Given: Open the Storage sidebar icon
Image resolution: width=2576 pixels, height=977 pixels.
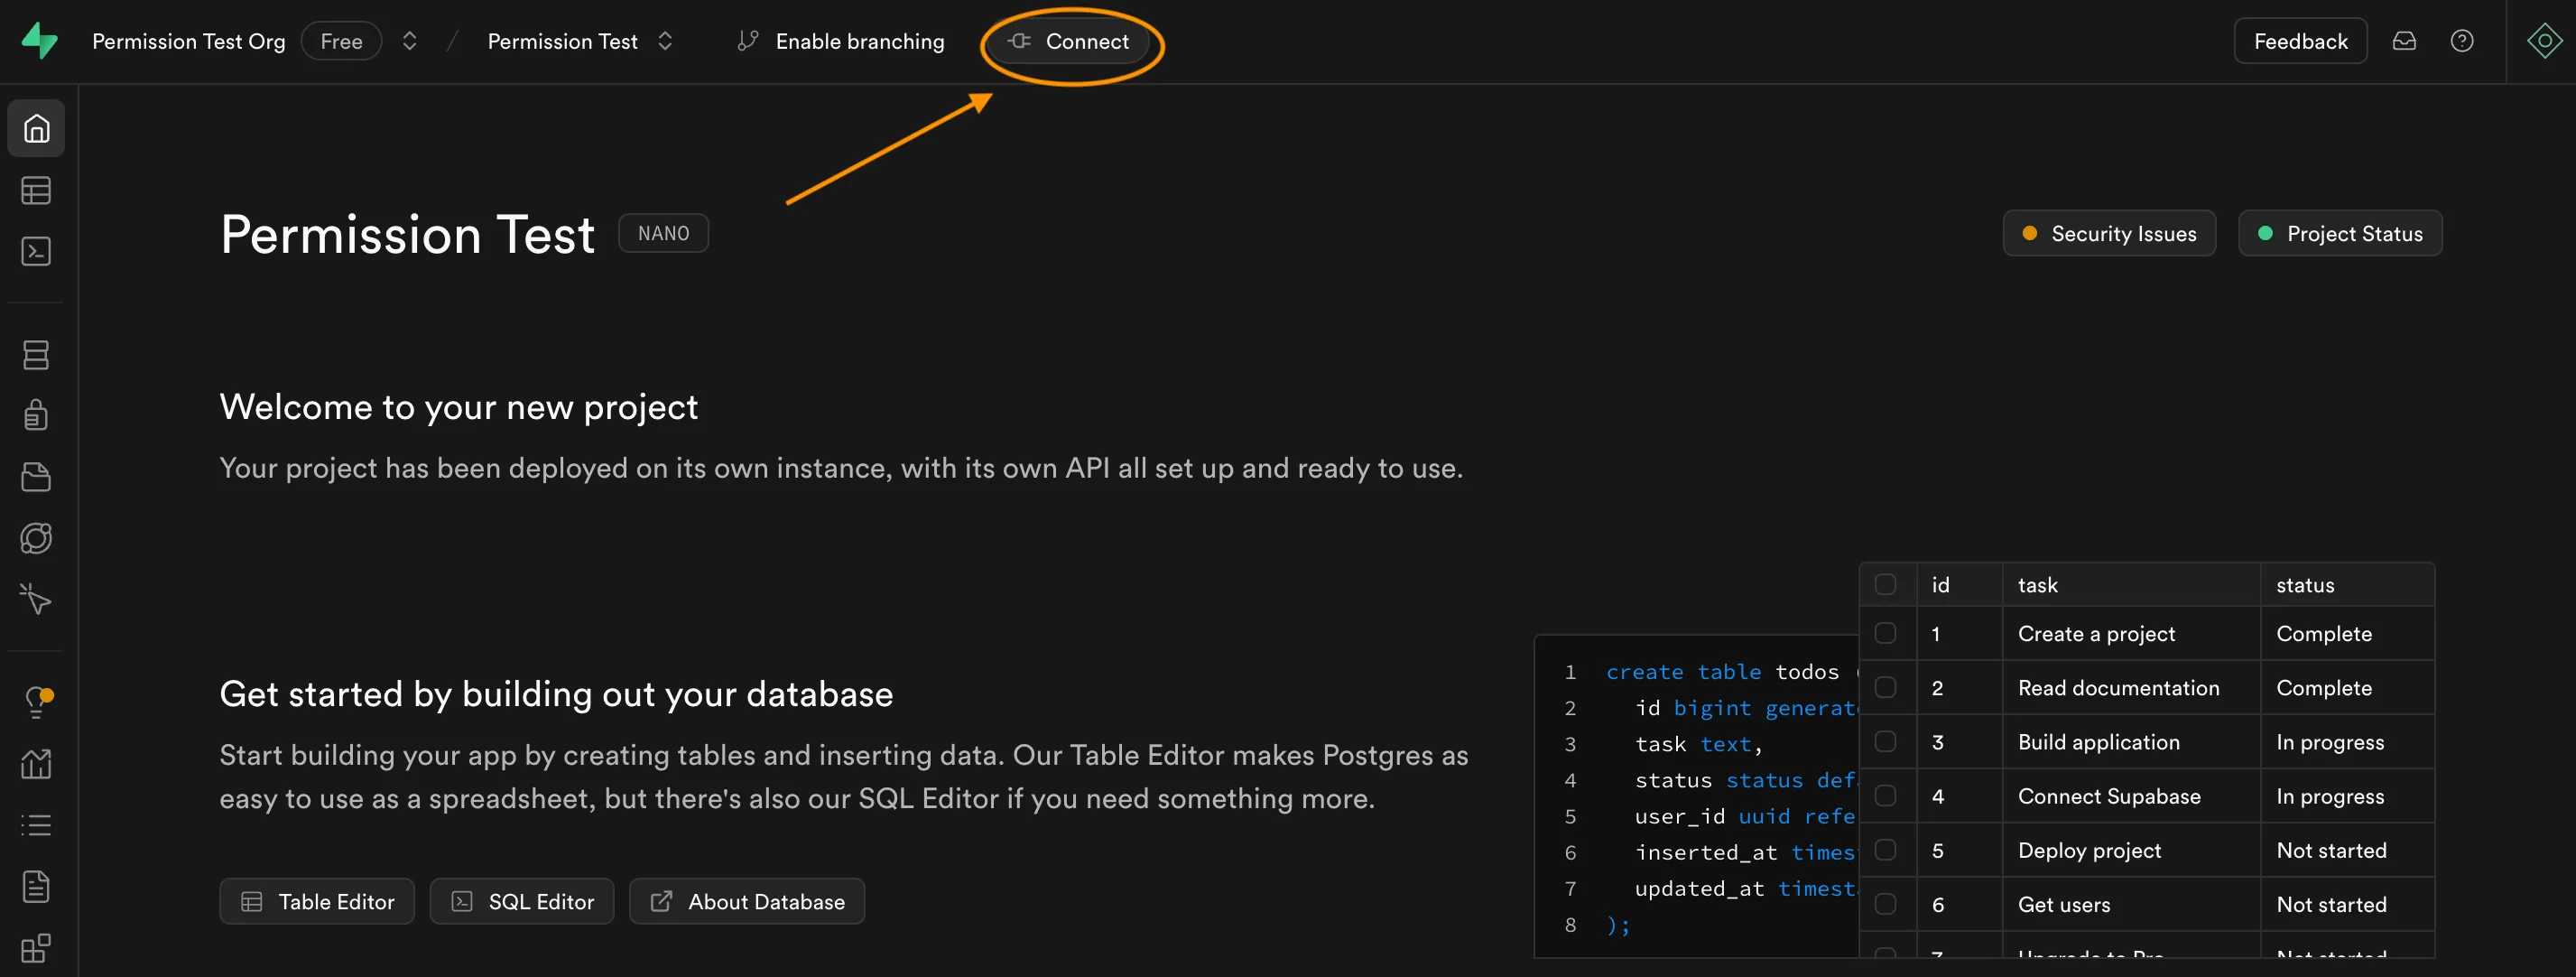Looking at the screenshot, I should [36, 477].
